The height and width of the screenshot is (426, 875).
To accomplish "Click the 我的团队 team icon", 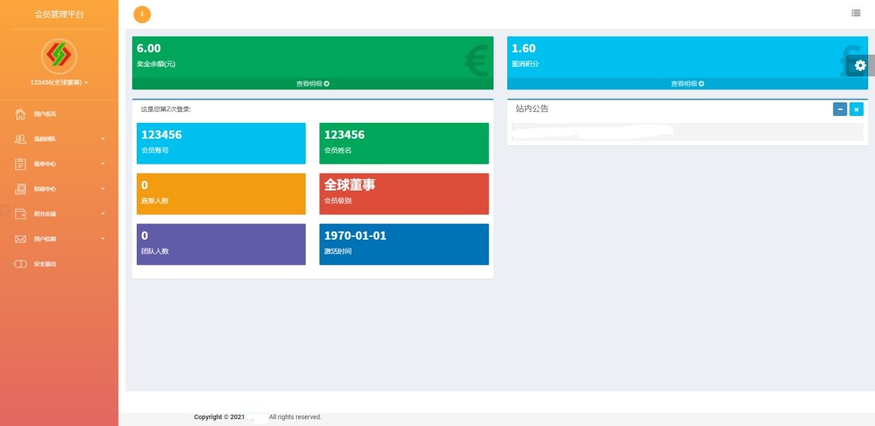I will tap(21, 139).
